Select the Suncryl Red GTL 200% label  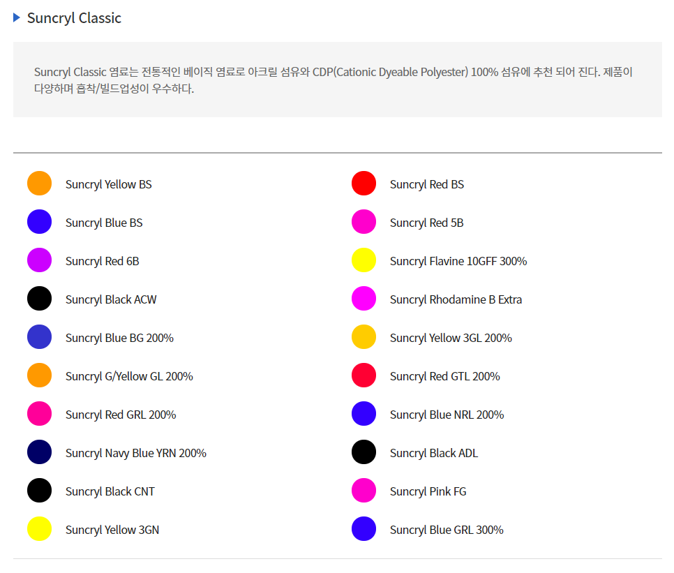(x=444, y=376)
